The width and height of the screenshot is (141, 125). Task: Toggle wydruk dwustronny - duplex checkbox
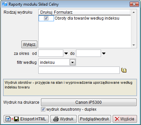pyautogui.click(x=43, y=109)
